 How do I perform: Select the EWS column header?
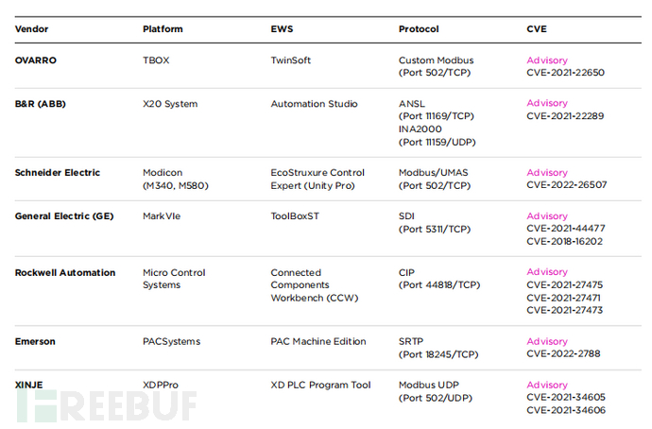(282, 29)
